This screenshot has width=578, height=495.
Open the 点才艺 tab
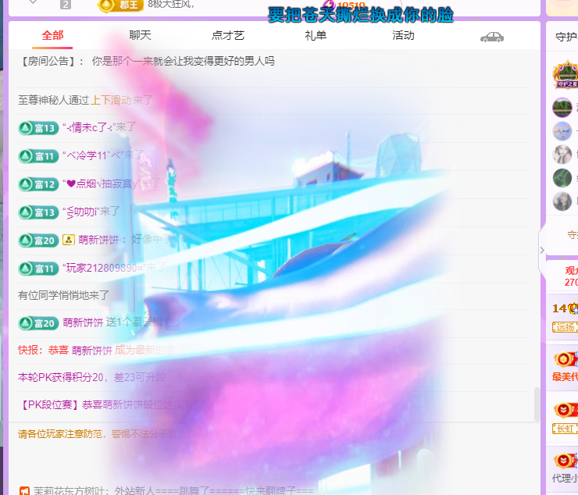(228, 36)
